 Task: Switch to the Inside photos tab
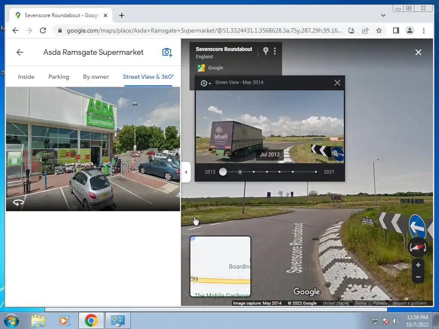coord(26,77)
